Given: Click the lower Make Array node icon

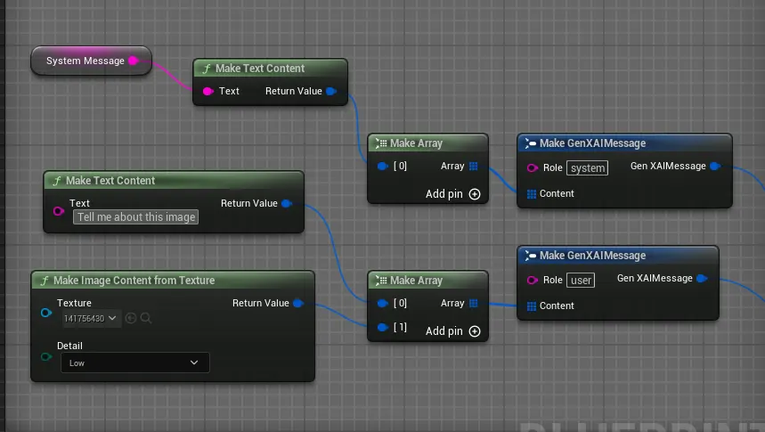Looking at the screenshot, I should pyautogui.click(x=381, y=281).
